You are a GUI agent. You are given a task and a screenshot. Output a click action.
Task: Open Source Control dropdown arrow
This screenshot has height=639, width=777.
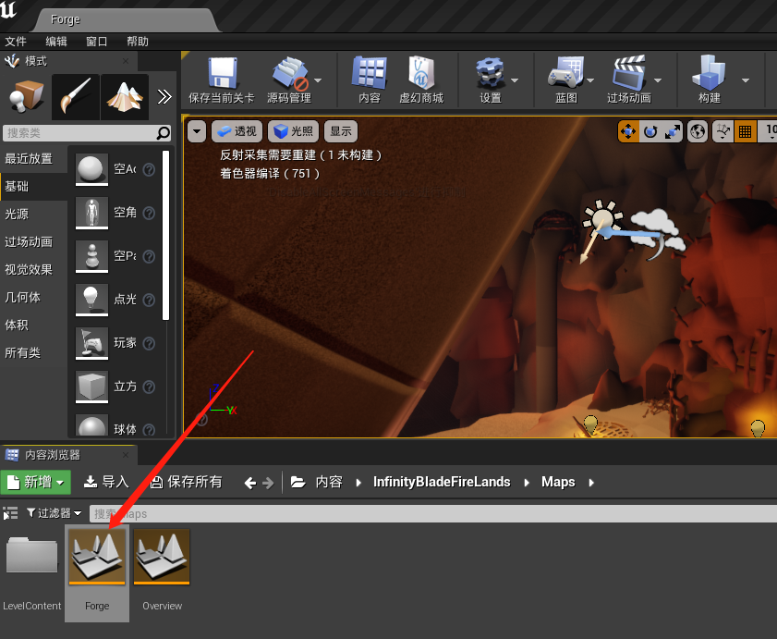point(318,80)
